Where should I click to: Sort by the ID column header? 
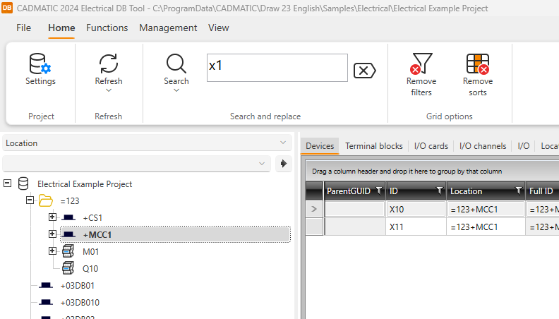click(x=394, y=191)
